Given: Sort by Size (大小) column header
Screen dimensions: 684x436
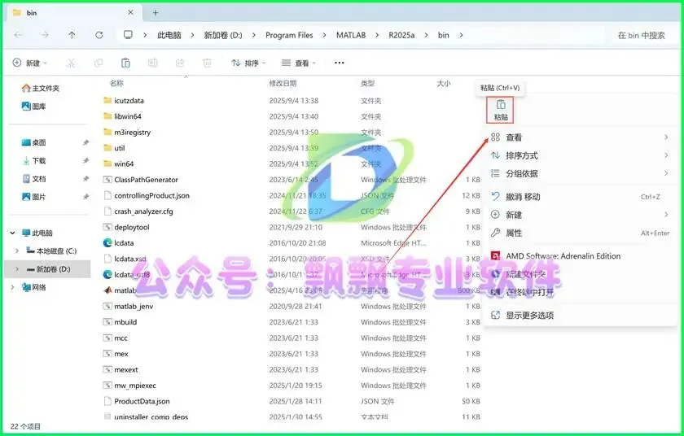Looking at the screenshot, I should [x=444, y=83].
